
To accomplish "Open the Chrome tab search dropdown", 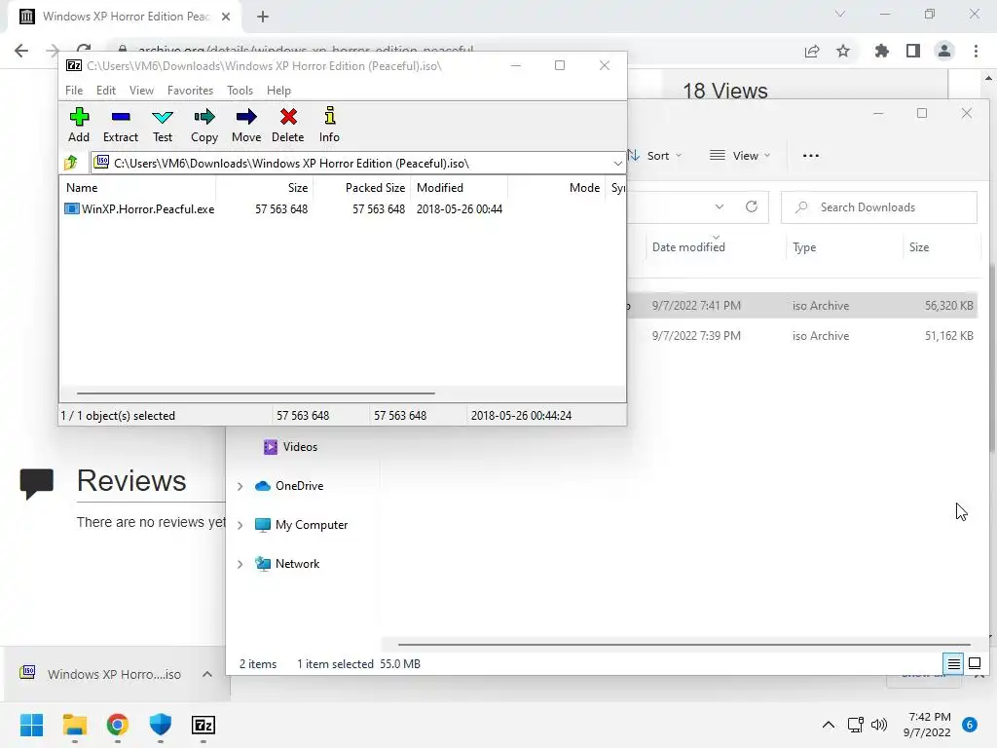I will (840, 14).
